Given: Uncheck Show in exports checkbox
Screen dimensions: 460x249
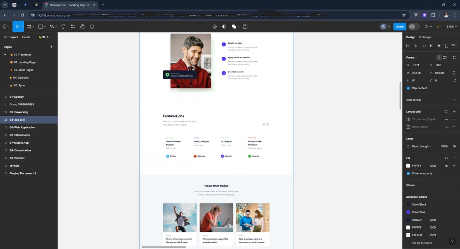Looking at the screenshot, I should click(x=408, y=173).
